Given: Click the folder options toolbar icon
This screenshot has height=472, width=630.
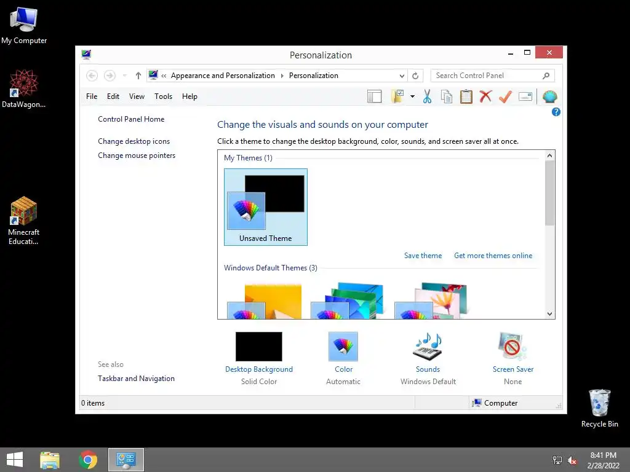Looking at the screenshot, I should pos(397,96).
